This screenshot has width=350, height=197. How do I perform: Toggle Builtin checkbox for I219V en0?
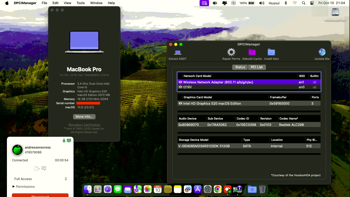coord(315,87)
